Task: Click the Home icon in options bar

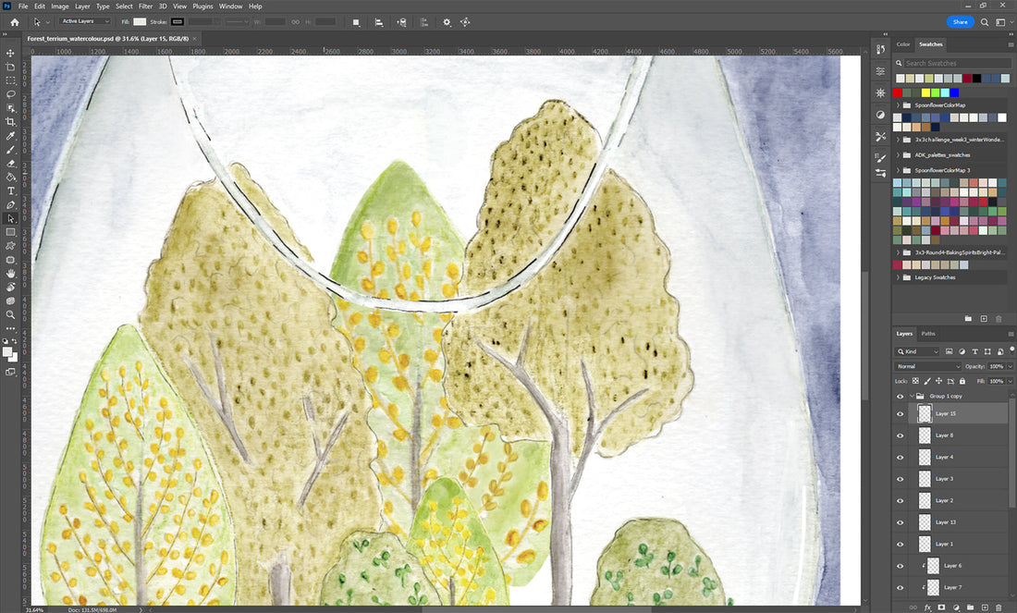Action: [x=14, y=22]
